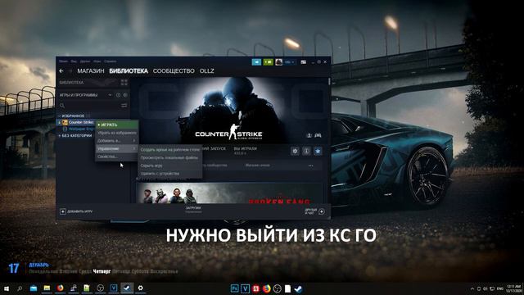Click the controller support icon on banner

click(x=318, y=135)
